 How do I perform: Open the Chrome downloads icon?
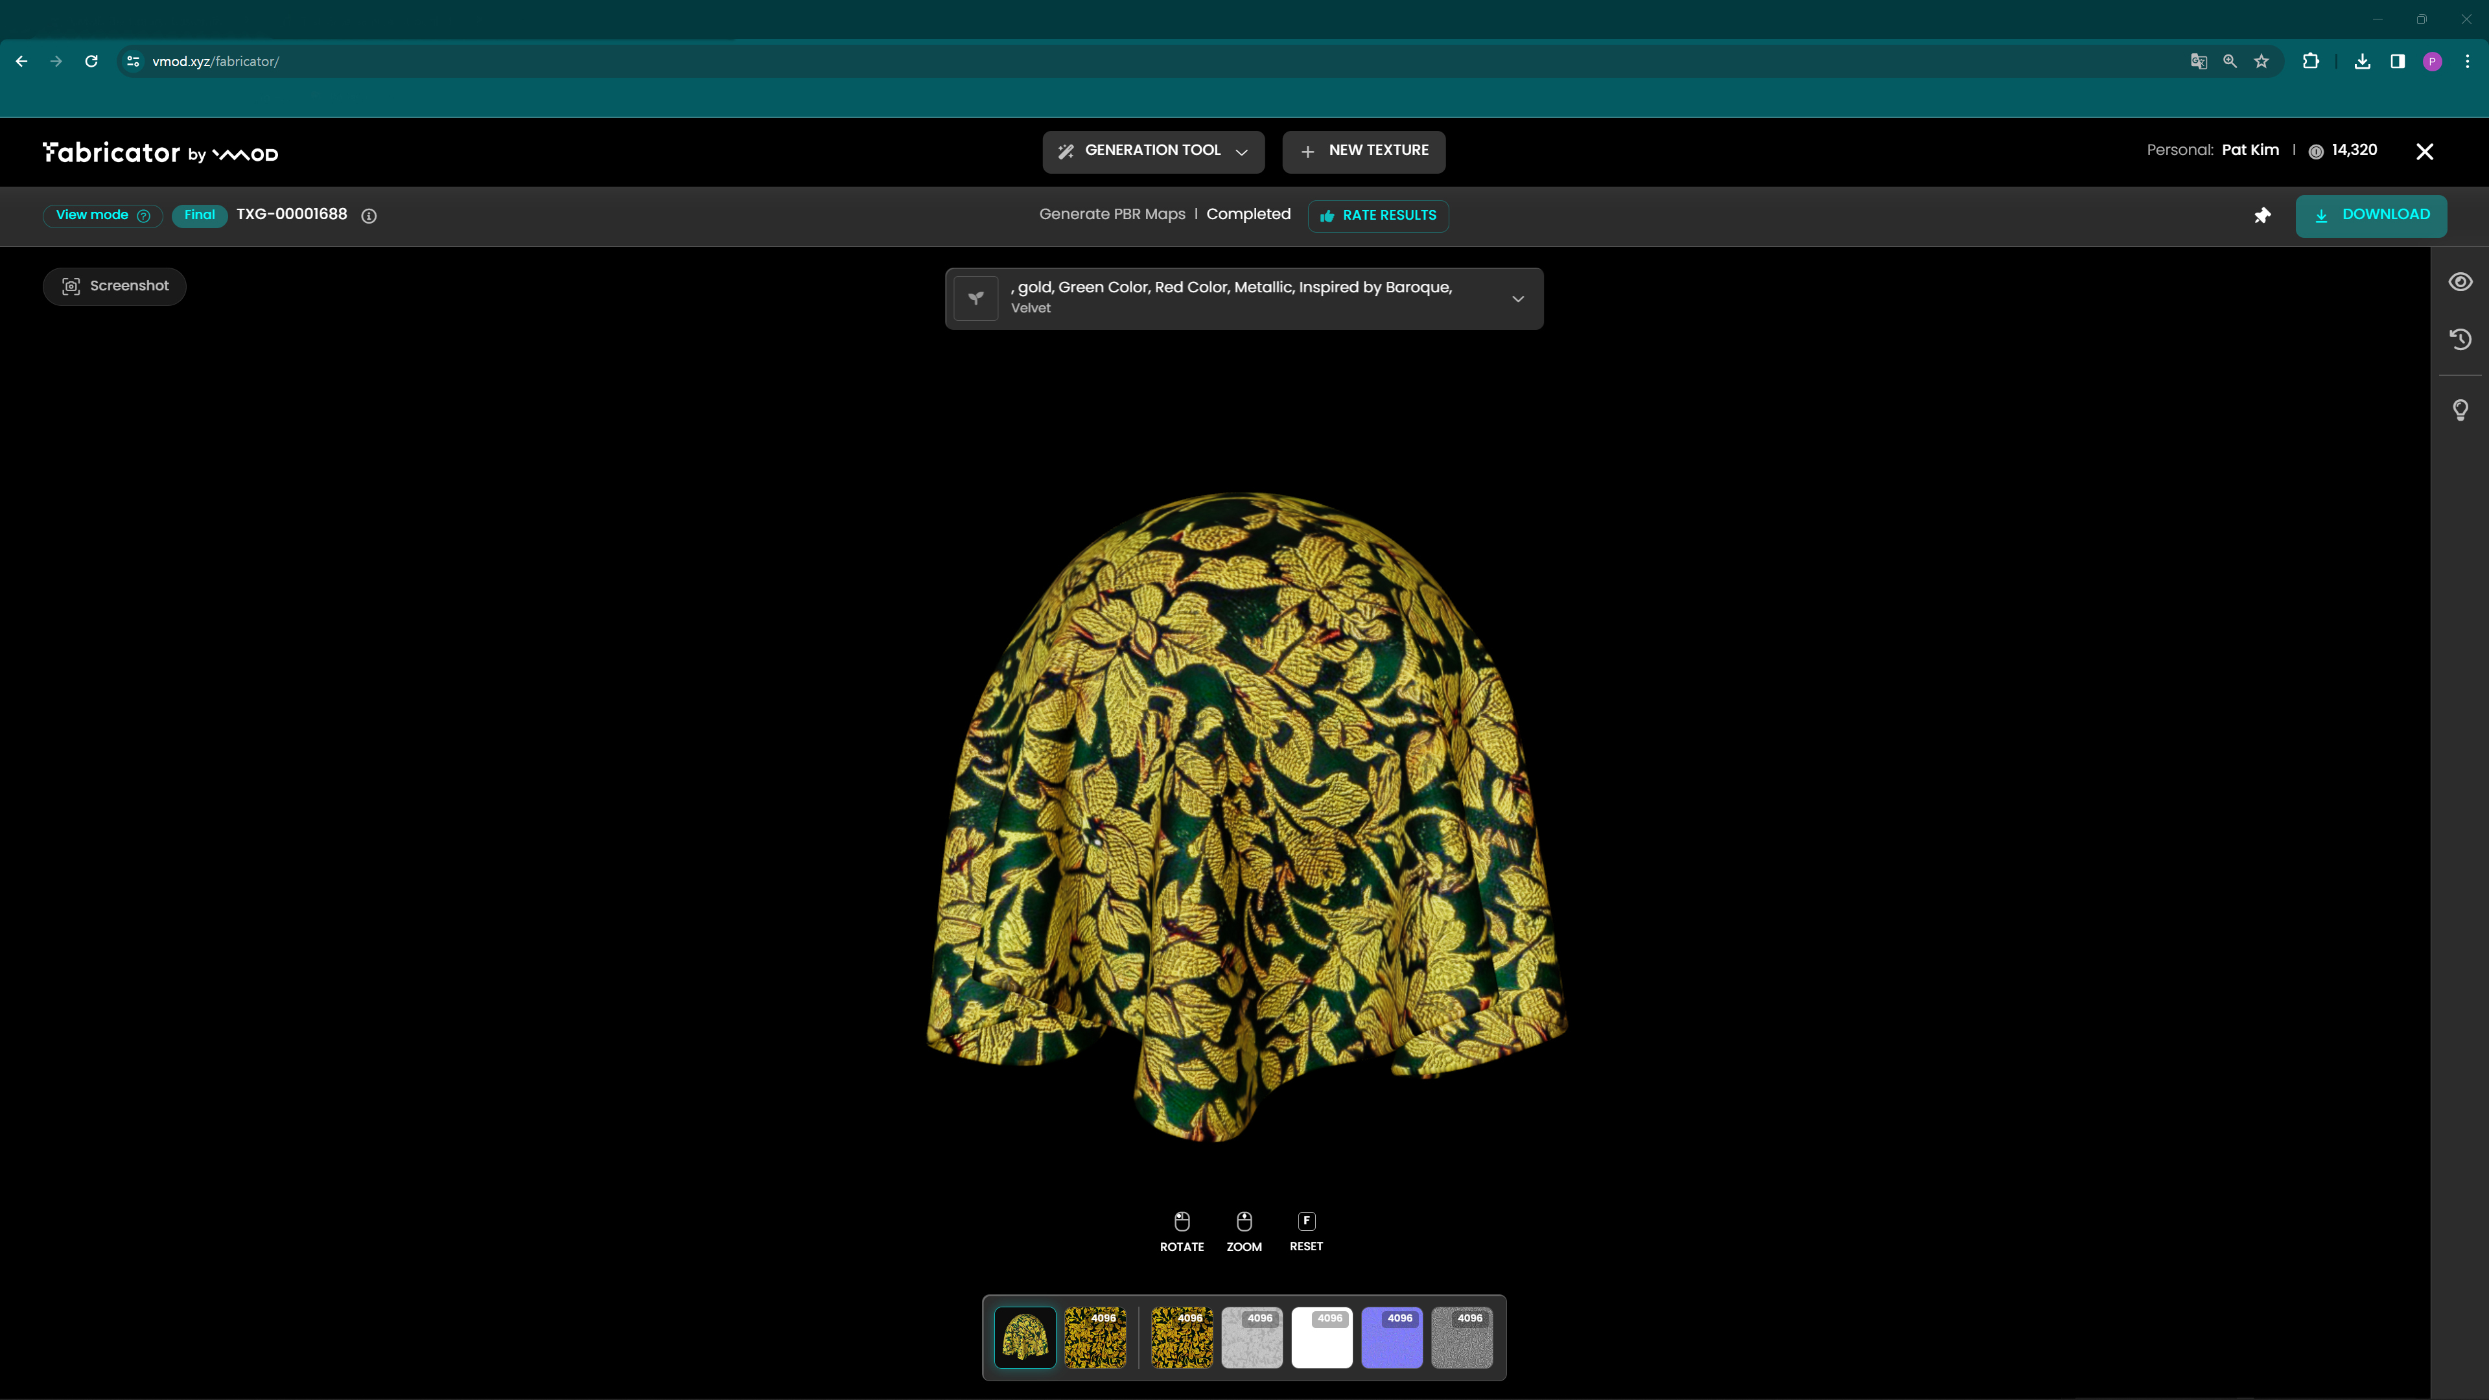pos(2361,61)
